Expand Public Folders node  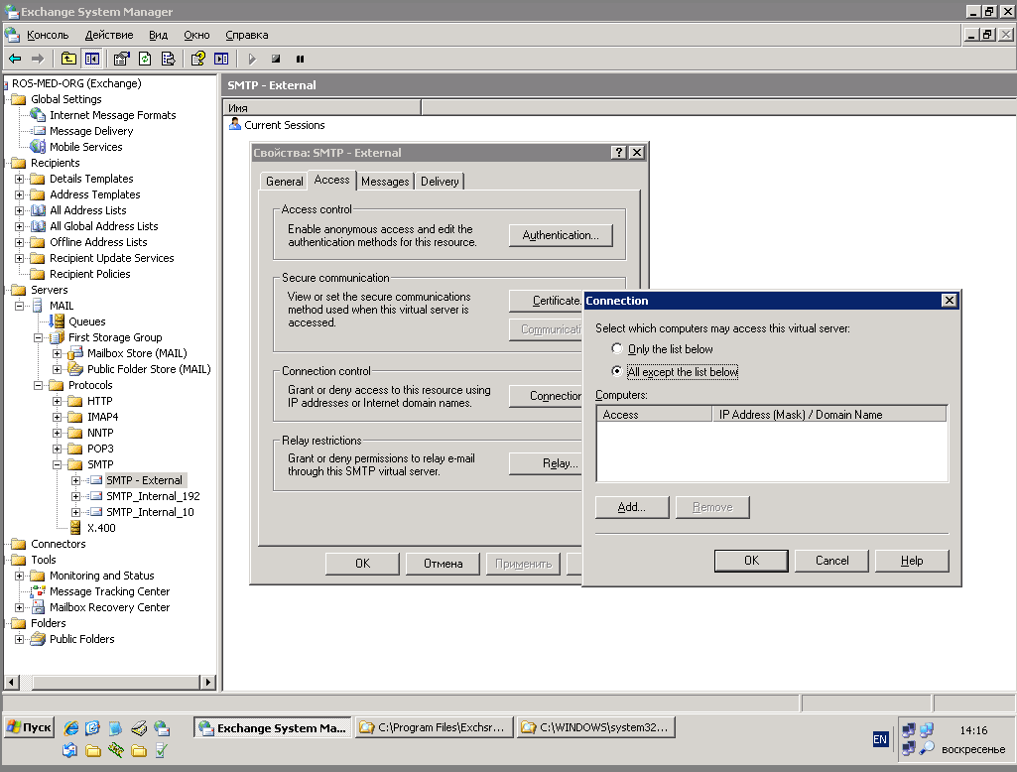[20, 639]
